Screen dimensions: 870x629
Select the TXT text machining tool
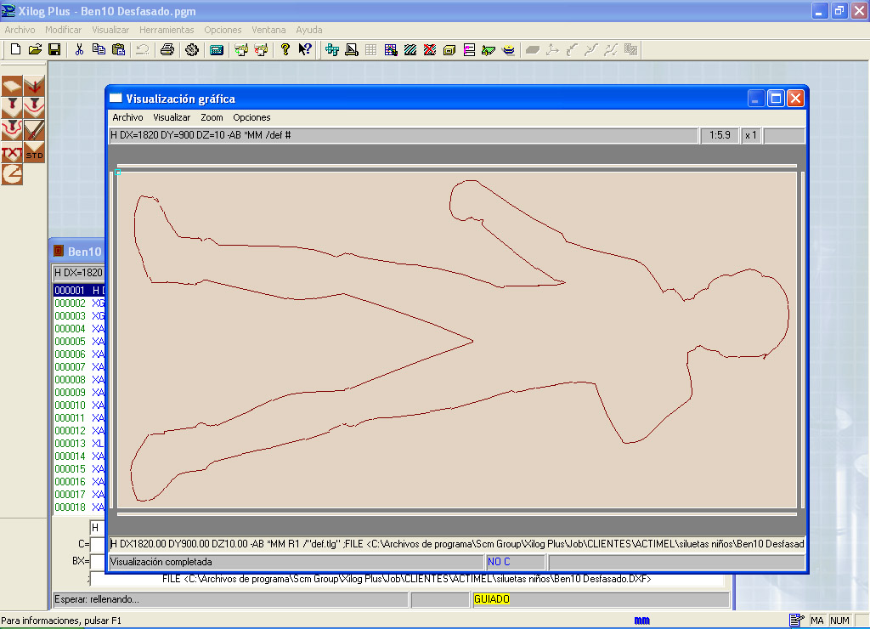[x=12, y=153]
